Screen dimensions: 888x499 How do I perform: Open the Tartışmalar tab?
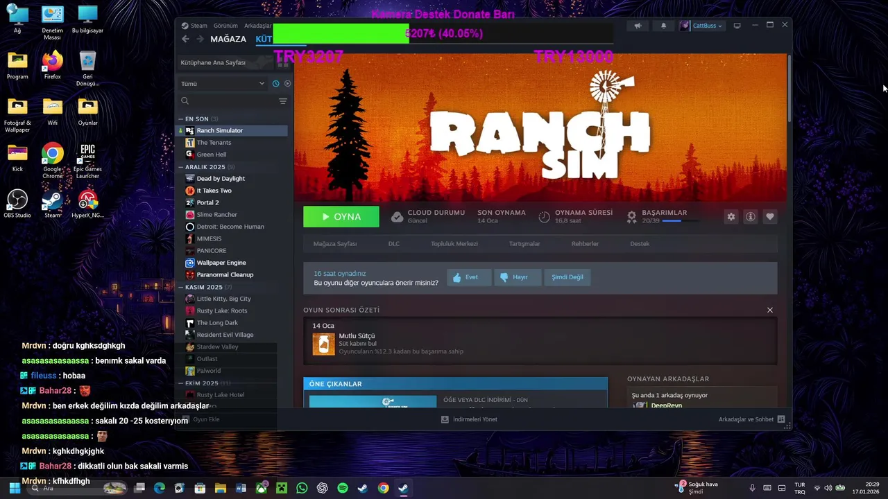coord(524,244)
